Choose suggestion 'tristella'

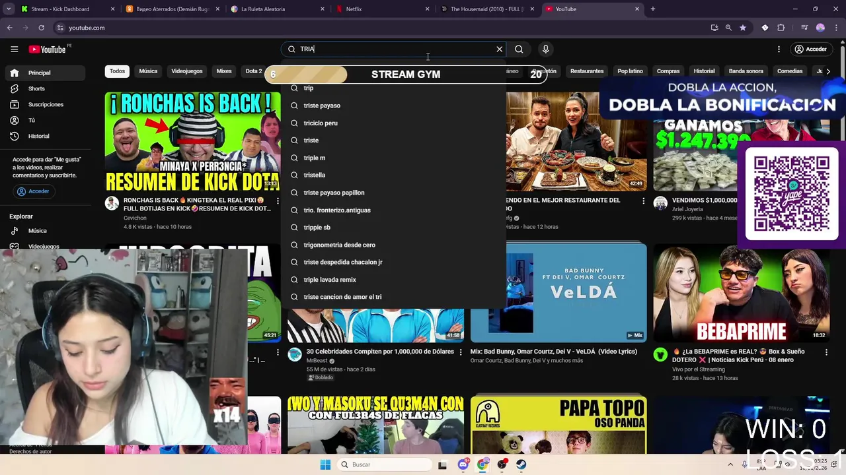pos(394,175)
